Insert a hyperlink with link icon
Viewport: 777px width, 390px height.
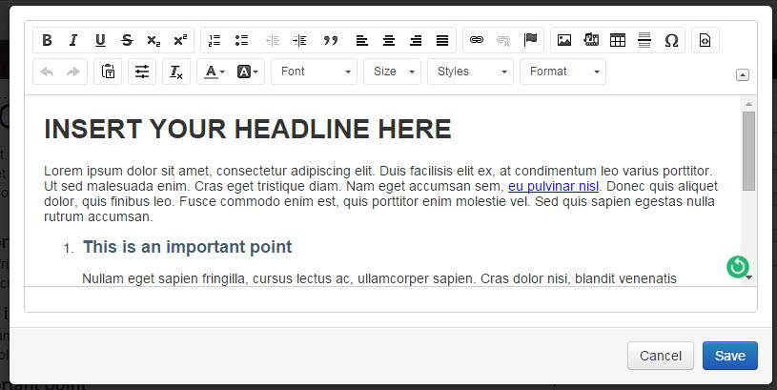[x=477, y=40]
